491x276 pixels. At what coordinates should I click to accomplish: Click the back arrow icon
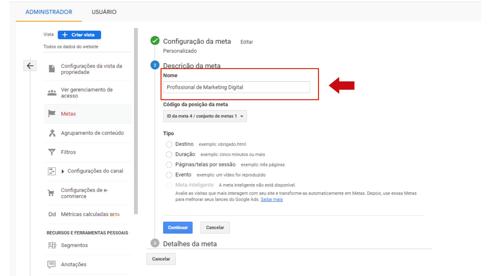(x=30, y=66)
